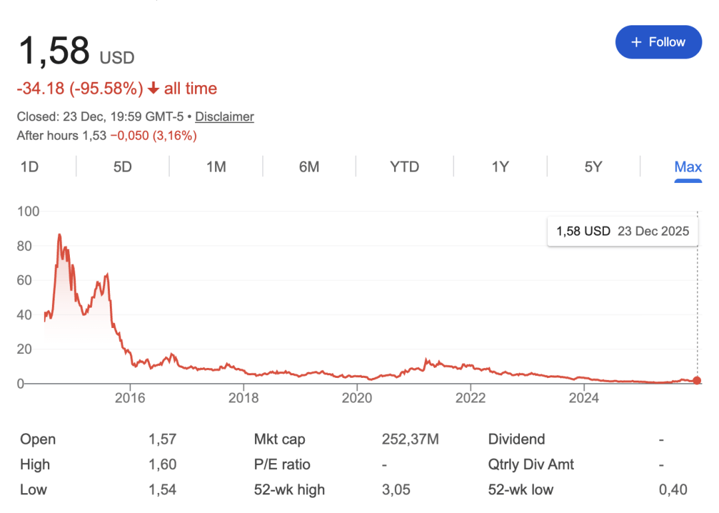Click the price peak on the chart line
719x513 pixels.
[x=59, y=234]
